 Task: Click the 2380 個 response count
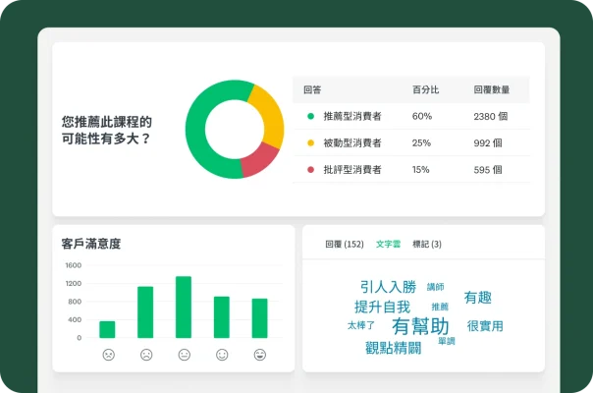[x=491, y=116]
